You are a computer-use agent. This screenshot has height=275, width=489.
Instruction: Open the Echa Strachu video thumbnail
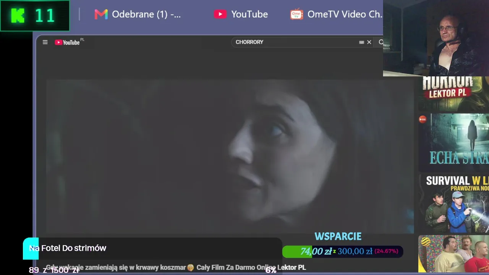453,142
